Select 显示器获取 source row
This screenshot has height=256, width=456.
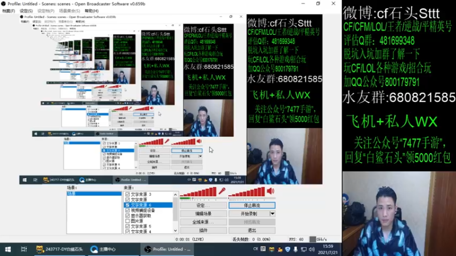pos(148,216)
